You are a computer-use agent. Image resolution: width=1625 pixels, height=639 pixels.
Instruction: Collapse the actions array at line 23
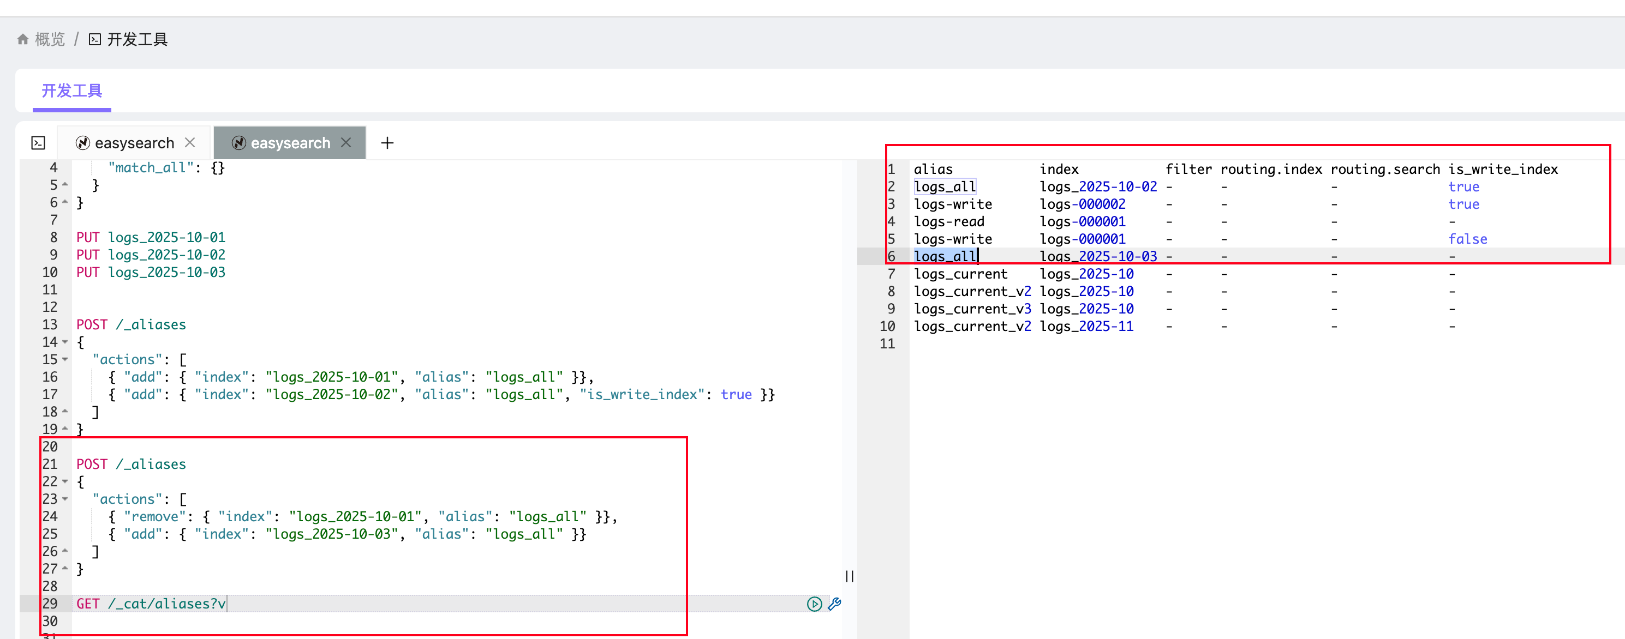click(x=65, y=499)
